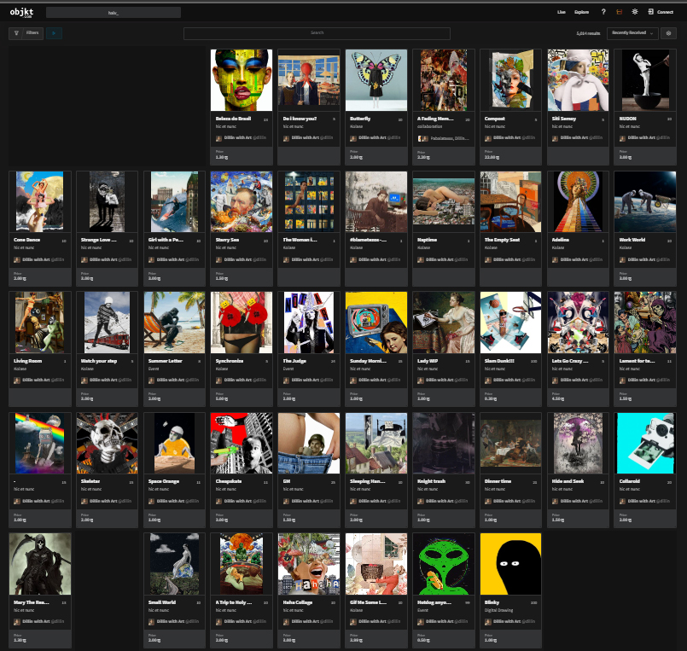Click the Work World title link

pyautogui.click(x=632, y=240)
